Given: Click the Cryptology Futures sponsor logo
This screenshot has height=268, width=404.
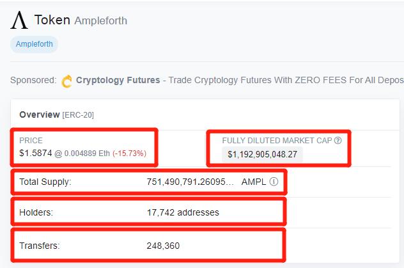Looking at the screenshot, I should click(66, 81).
